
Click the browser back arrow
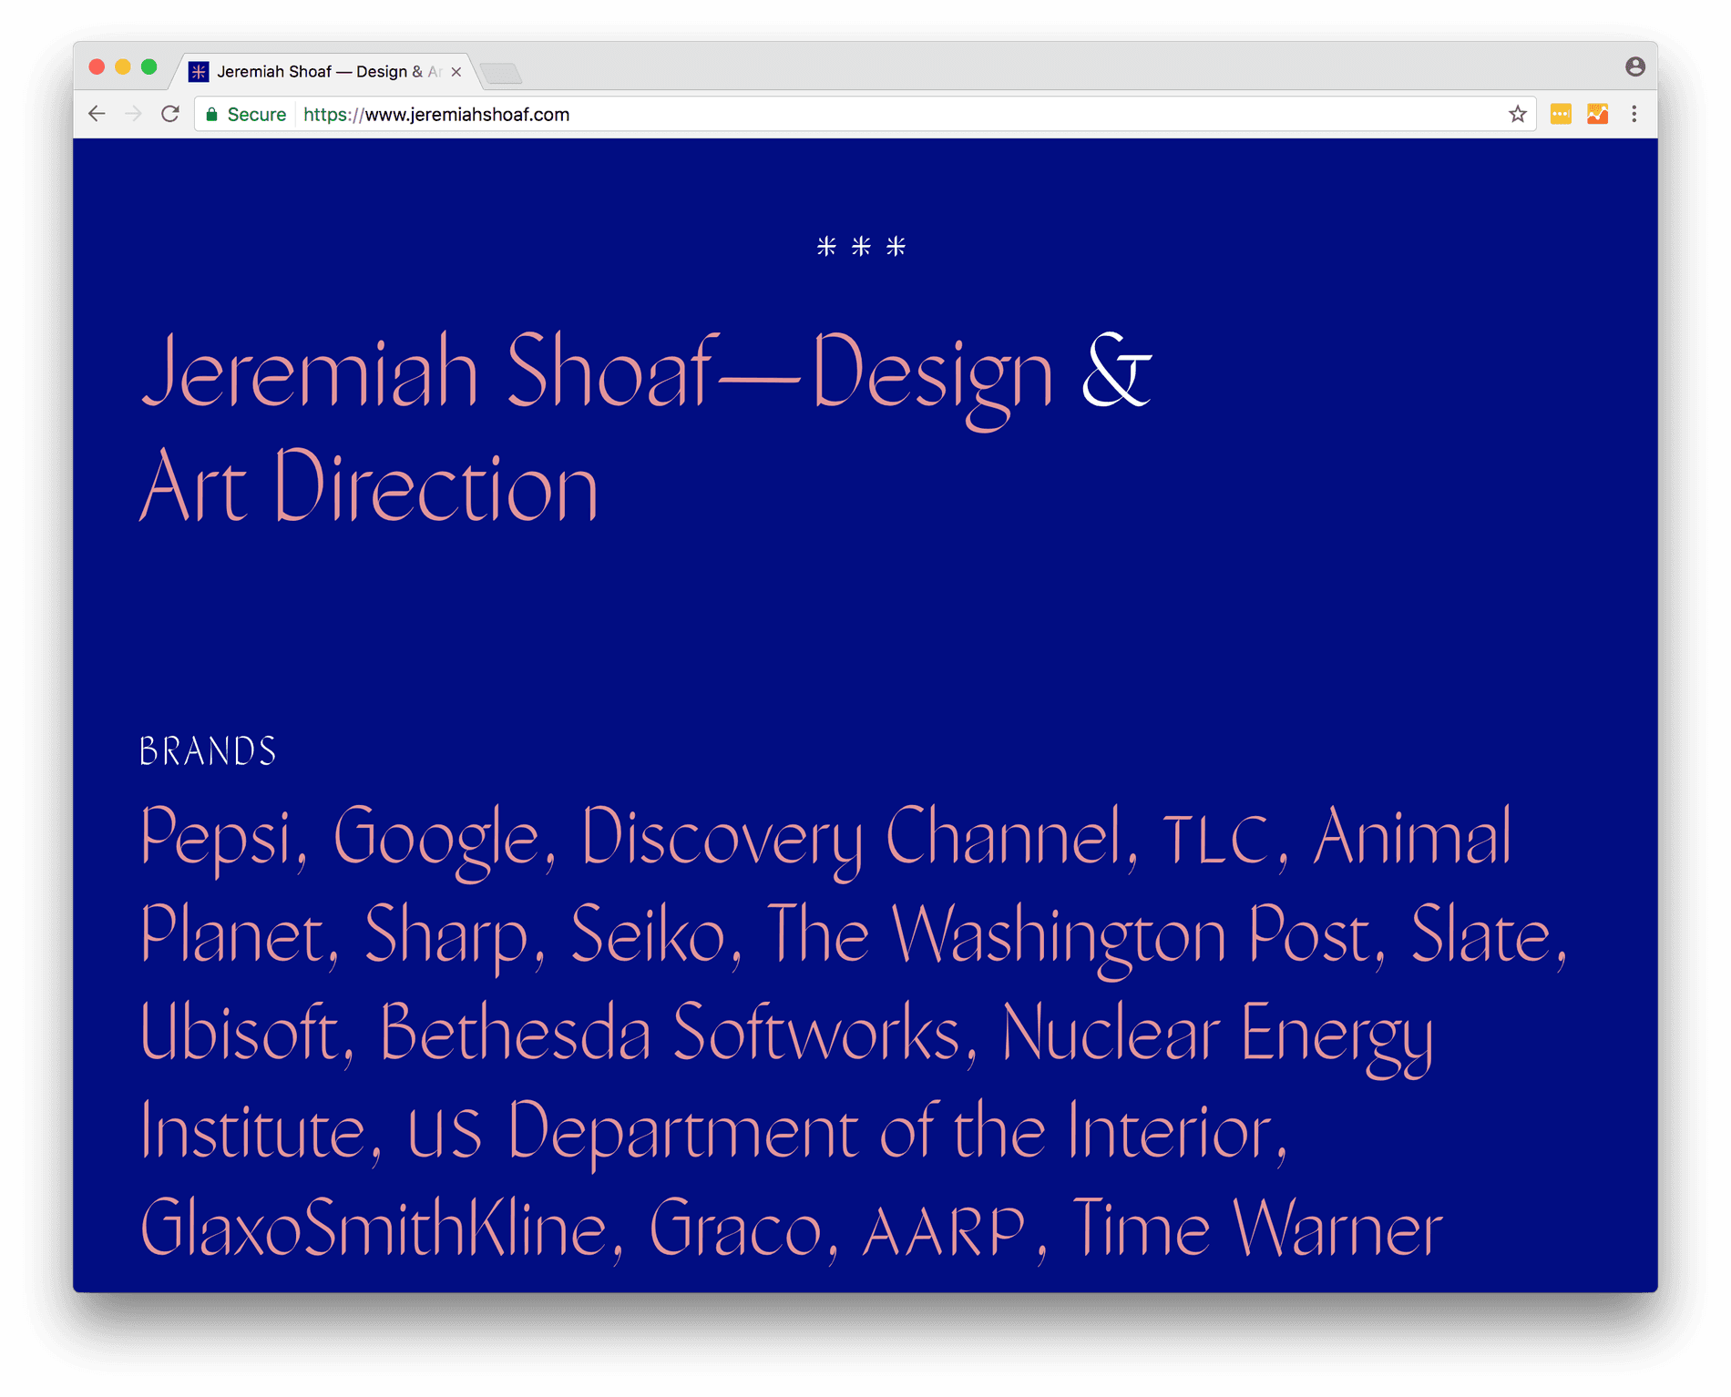point(97,114)
